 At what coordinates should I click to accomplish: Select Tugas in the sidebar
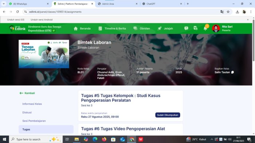tap(46, 129)
